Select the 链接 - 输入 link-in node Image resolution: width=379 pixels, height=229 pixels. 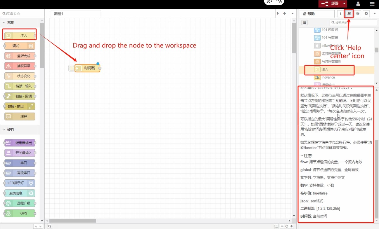pyautogui.click(x=20, y=86)
